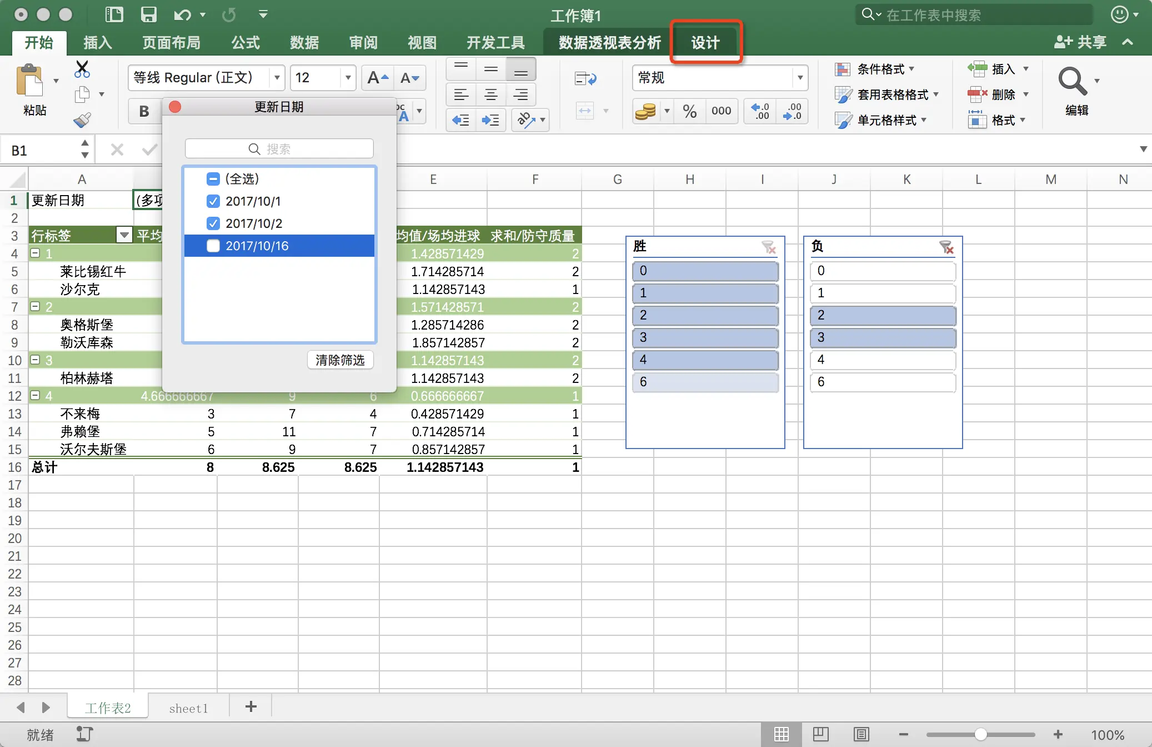Uncheck the 2017/10/1 date checkbox

pyautogui.click(x=213, y=201)
